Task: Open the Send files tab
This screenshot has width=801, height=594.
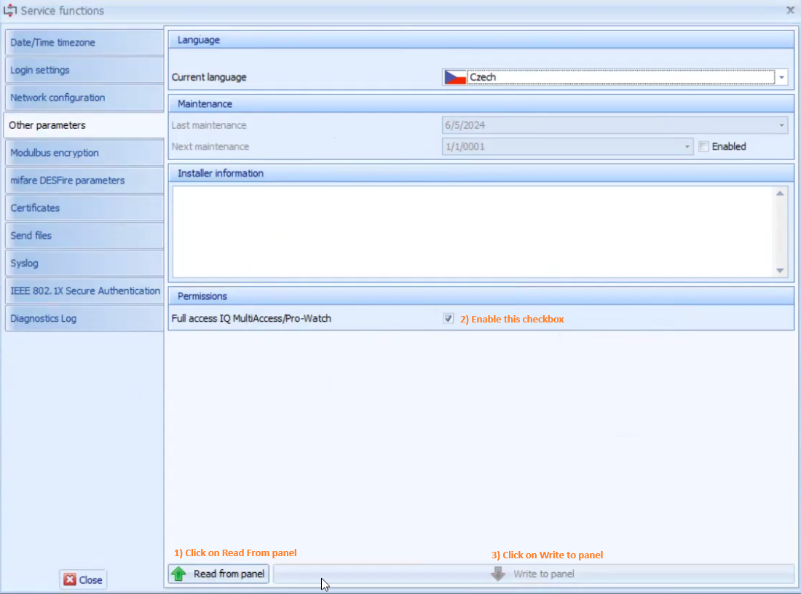Action: [x=84, y=235]
